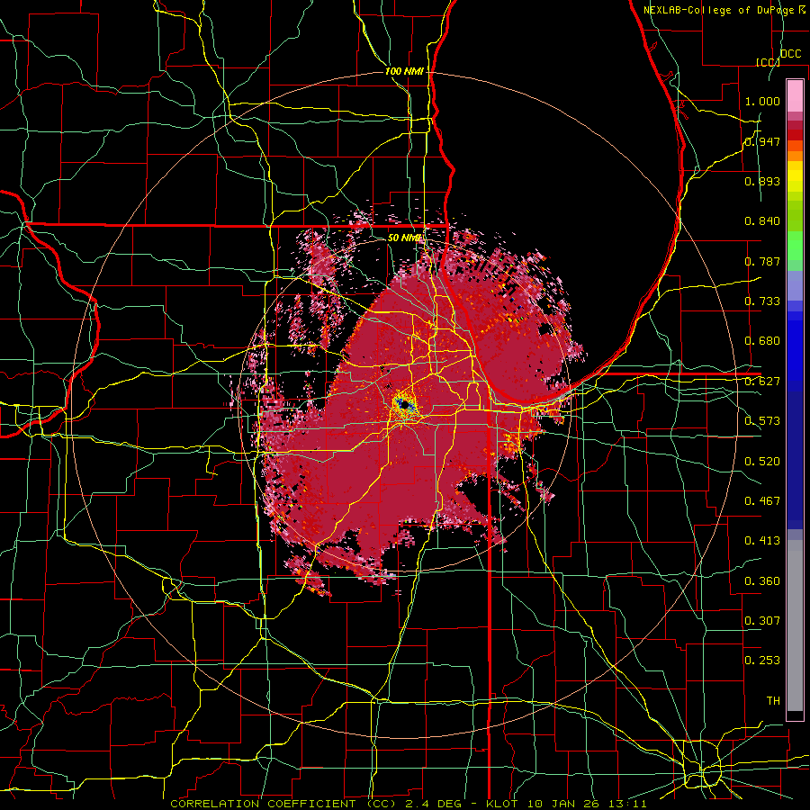The image size is (810, 810).
Task: Click the 0.307 scale value
Action: (762, 621)
